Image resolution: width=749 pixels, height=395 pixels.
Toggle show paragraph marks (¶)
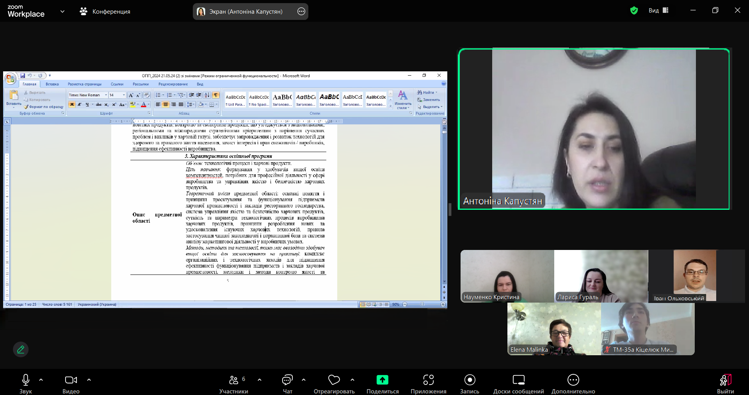[216, 95]
